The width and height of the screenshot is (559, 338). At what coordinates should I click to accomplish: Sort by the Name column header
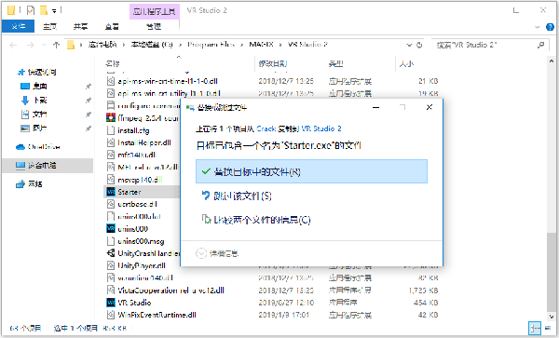point(113,63)
